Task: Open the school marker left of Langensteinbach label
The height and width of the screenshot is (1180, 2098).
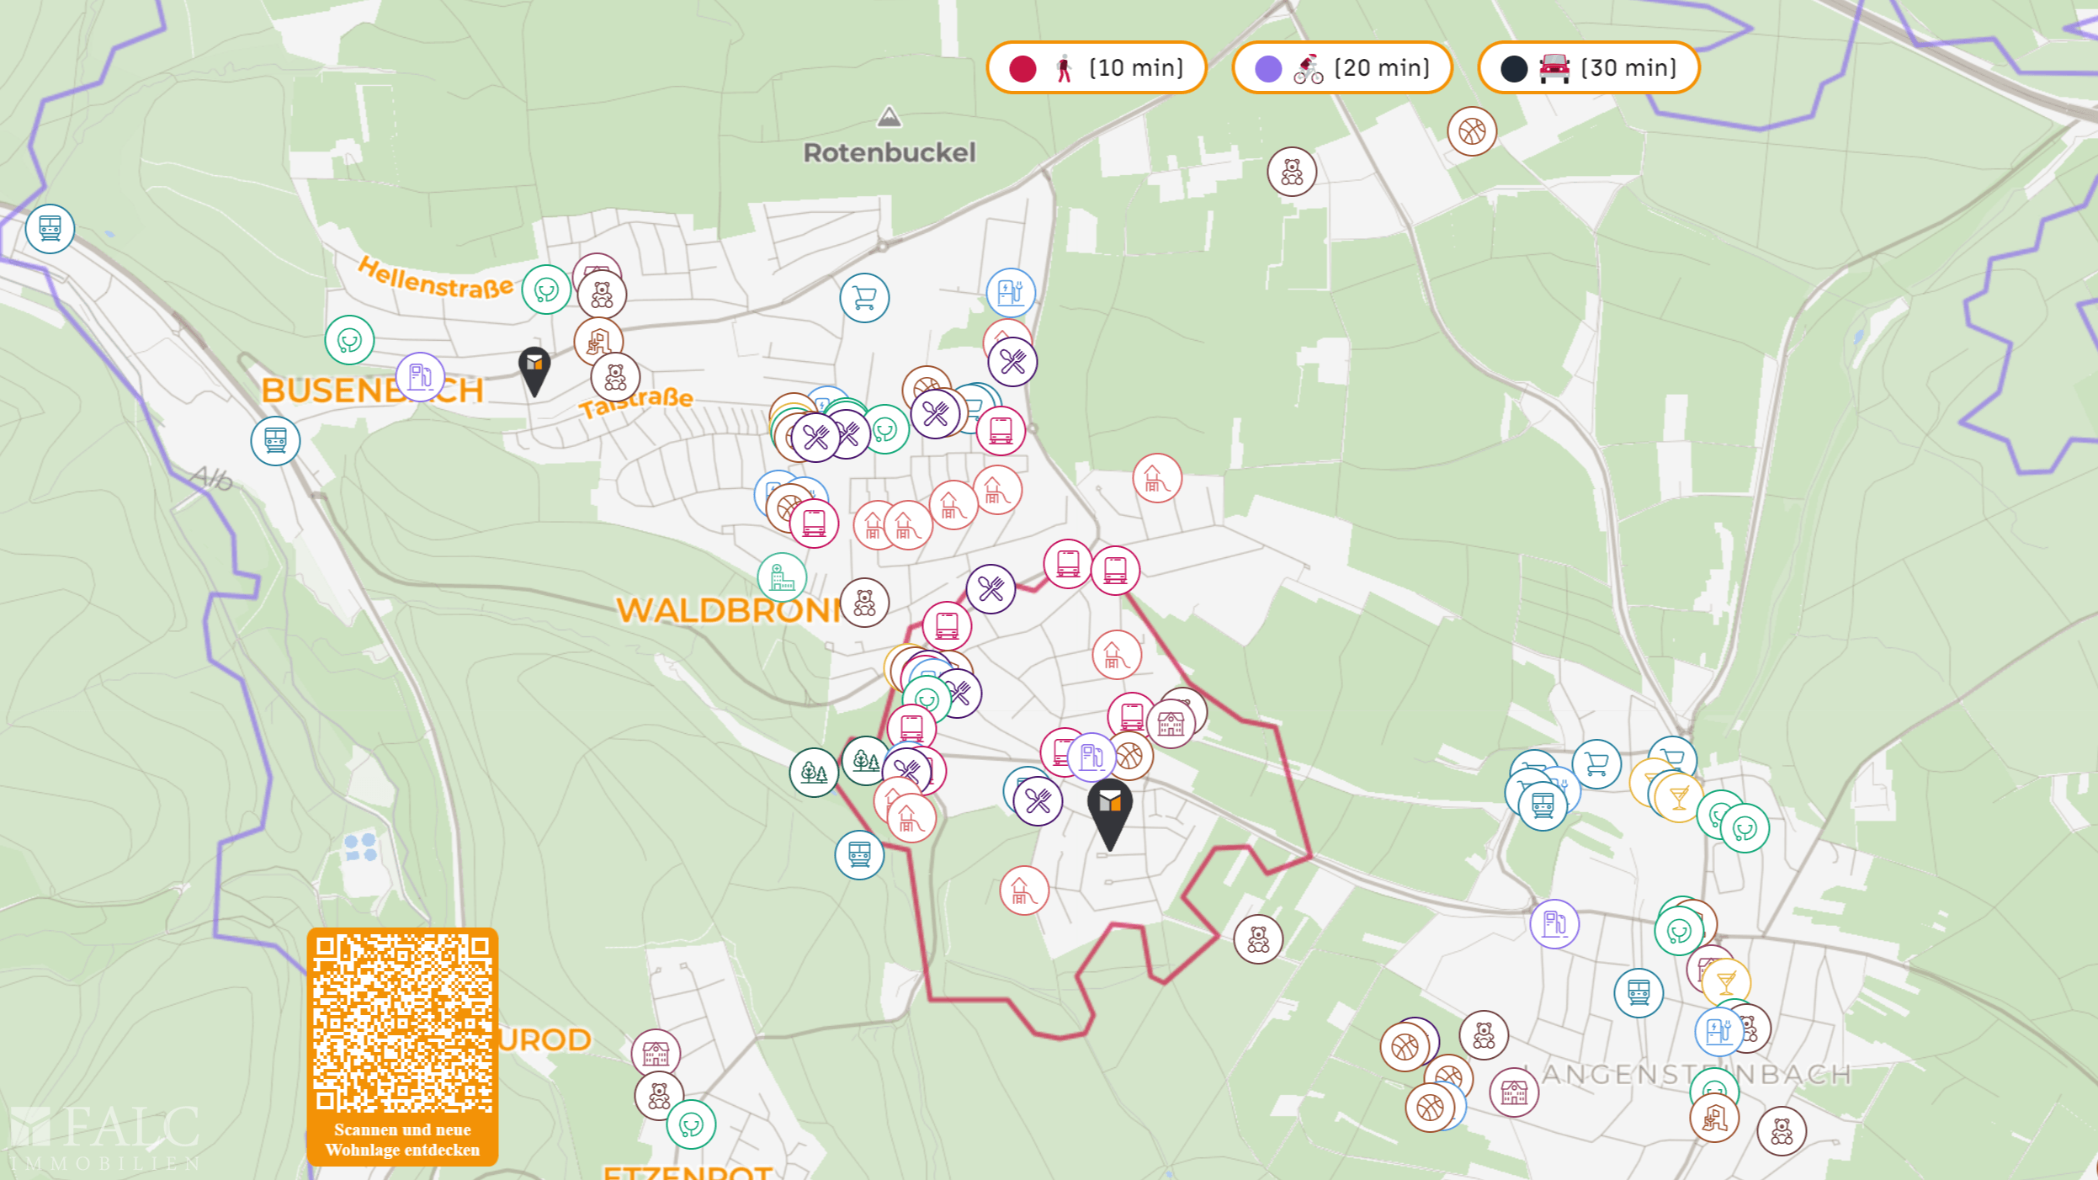Action: coord(1514,1092)
